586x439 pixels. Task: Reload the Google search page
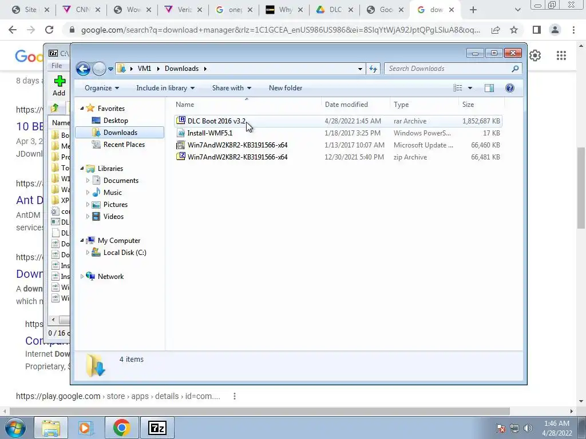click(49, 30)
